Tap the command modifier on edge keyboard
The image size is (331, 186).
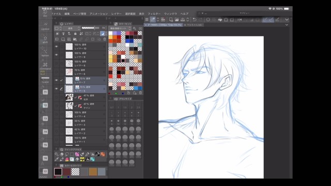click(45, 66)
